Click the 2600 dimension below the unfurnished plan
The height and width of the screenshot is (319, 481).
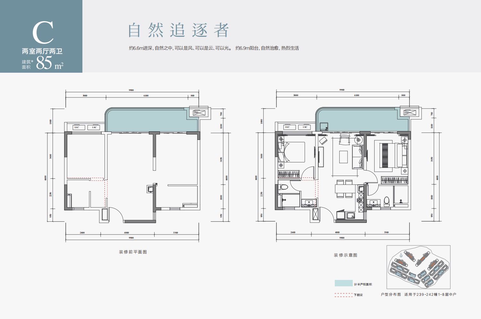[x=82, y=233]
